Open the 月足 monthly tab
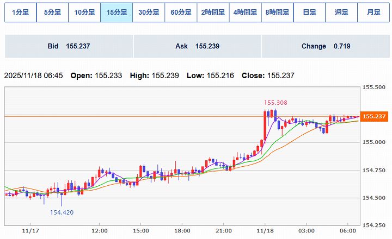Viewport: 392px width, 239px height. tap(373, 12)
